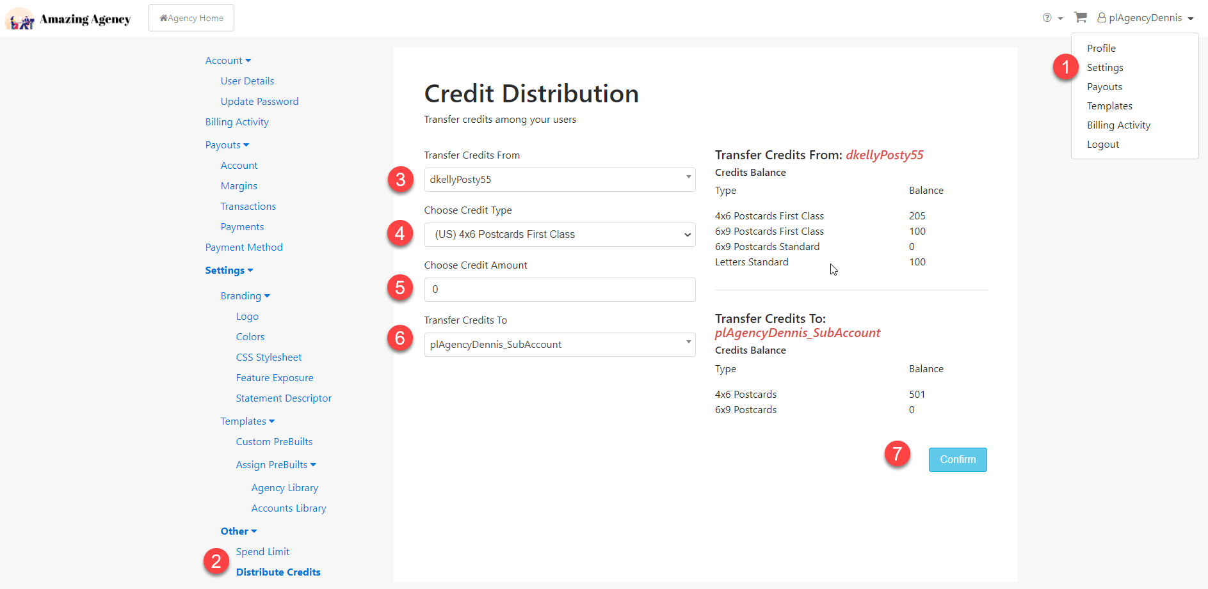Open CSS Stylesheet under Branding
Image resolution: width=1208 pixels, height=589 pixels.
[268, 357]
